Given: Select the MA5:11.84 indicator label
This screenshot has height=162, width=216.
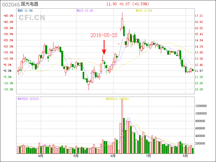Looking at the screenshot, I should pyautogui.click(x=25, y=11).
